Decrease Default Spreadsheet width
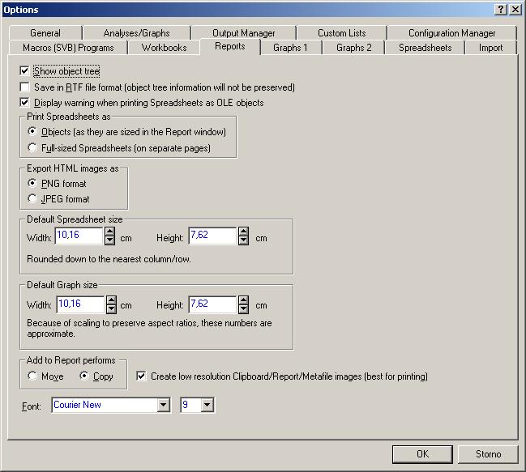This screenshot has height=472, width=526. coord(109,240)
